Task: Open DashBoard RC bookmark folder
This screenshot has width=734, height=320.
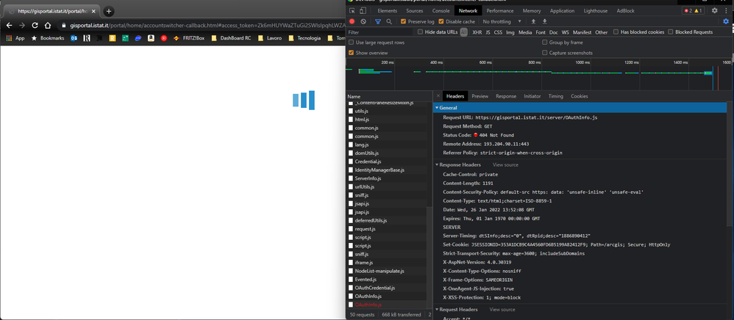Action: (231, 38)
